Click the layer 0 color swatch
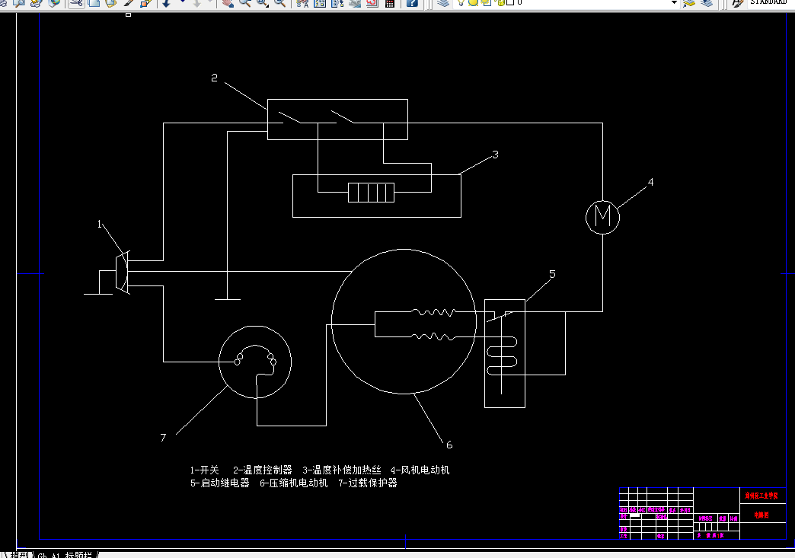This screenshot has height=558, width=795. (x=510, y=2)
